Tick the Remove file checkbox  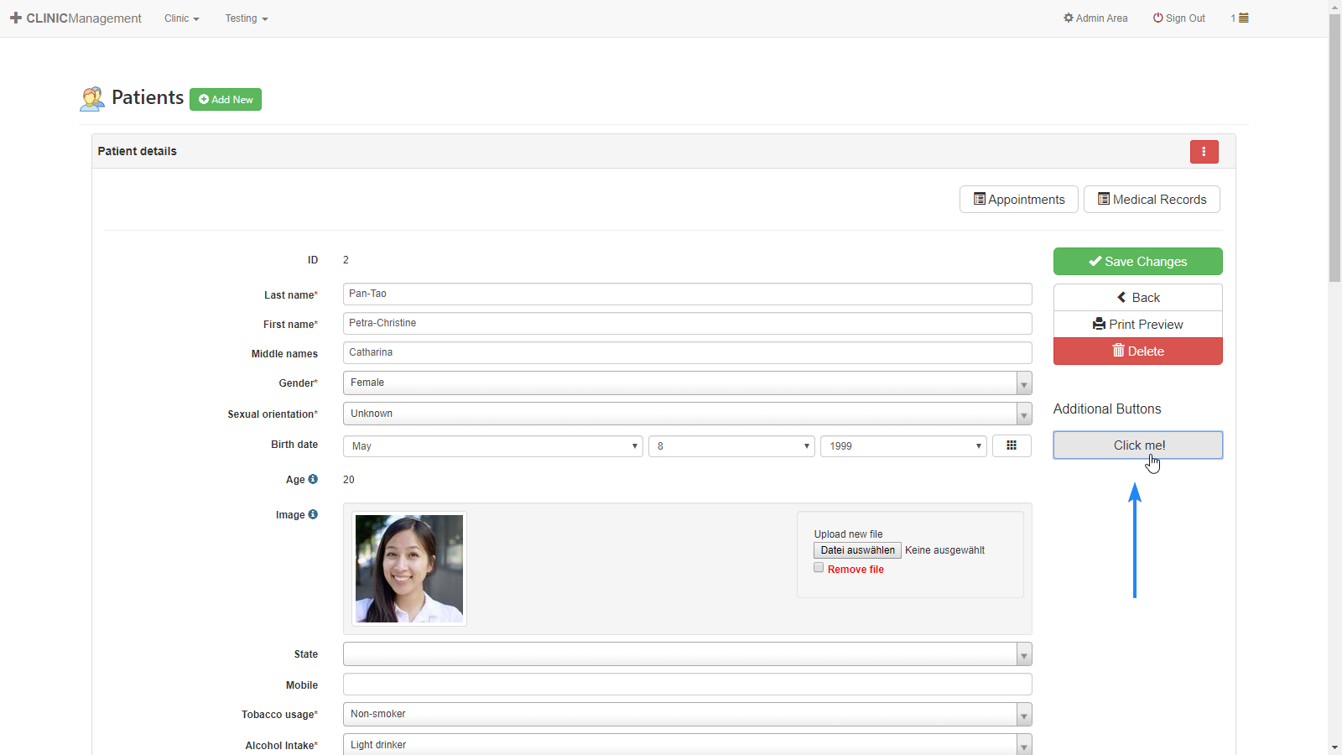(x=819, y=568)
